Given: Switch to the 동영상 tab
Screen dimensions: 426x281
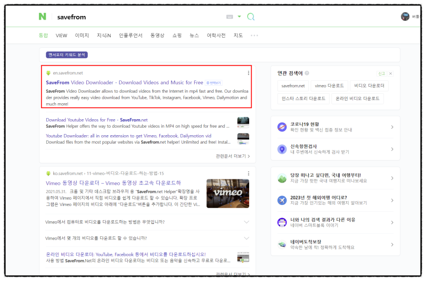Looking at the screenshot, I should coord(157,35).
